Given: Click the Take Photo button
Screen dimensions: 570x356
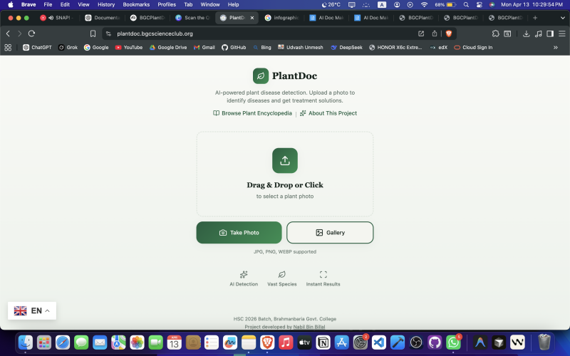Looking at the screenshot, I should click(x=239, y=233).
